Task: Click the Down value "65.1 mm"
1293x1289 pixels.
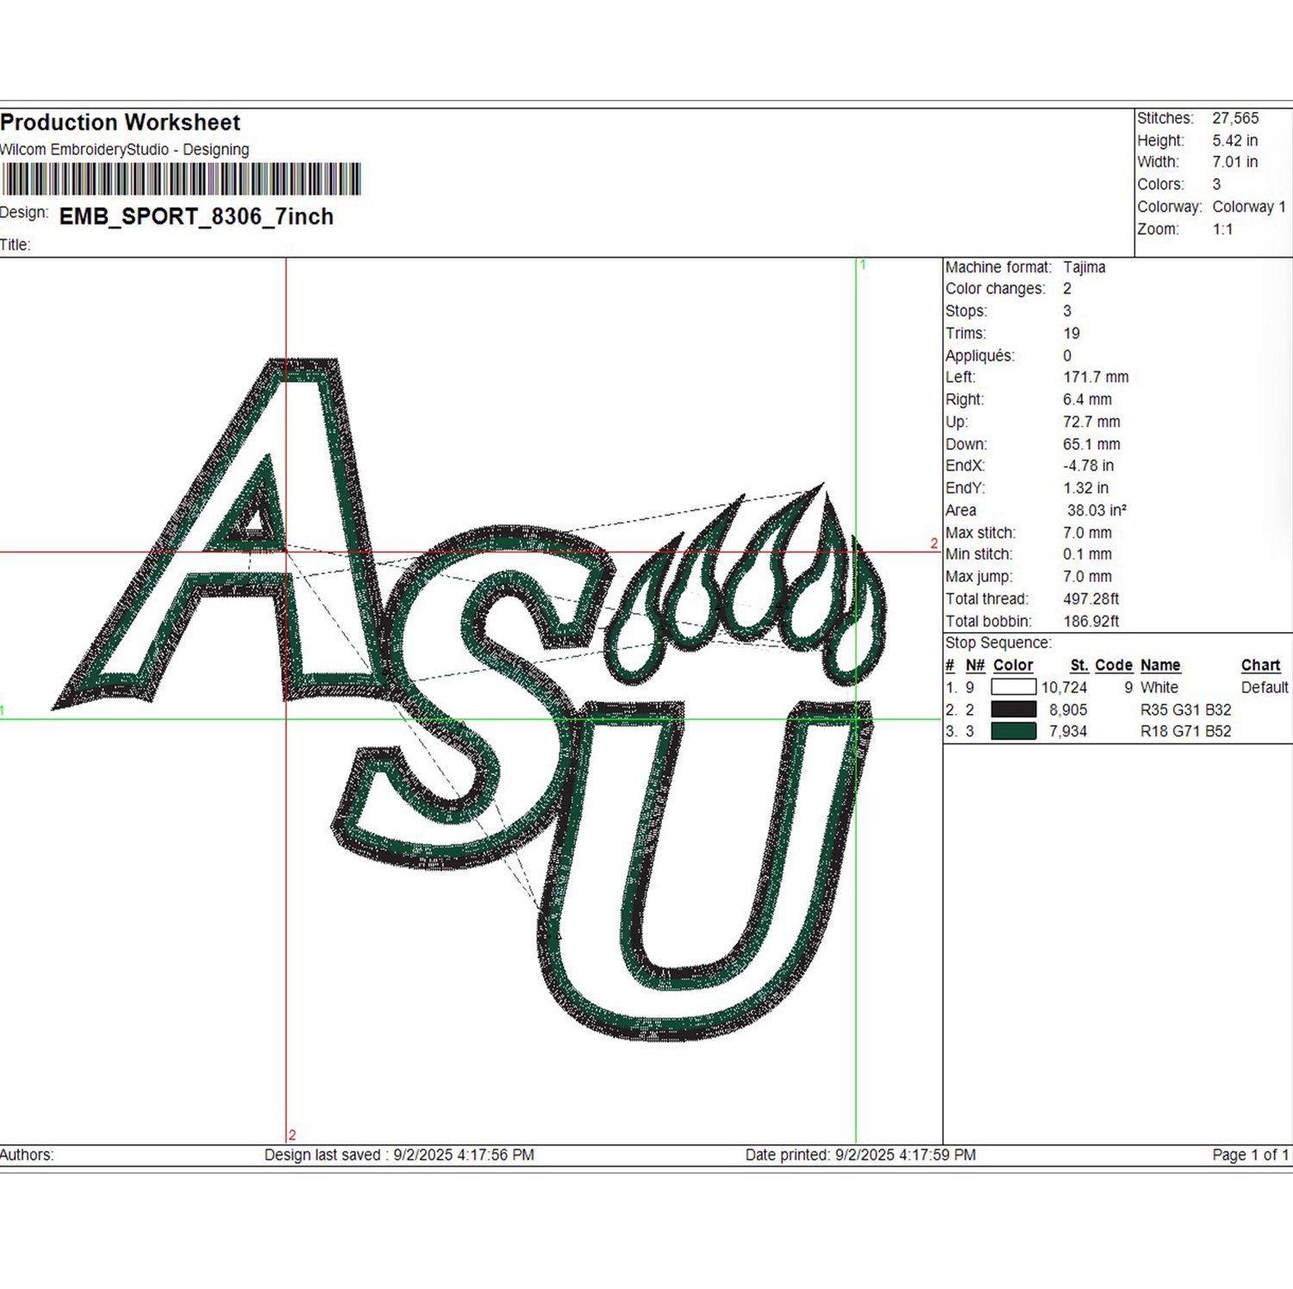Action: pyautogui.click(x=1091, y=444)
